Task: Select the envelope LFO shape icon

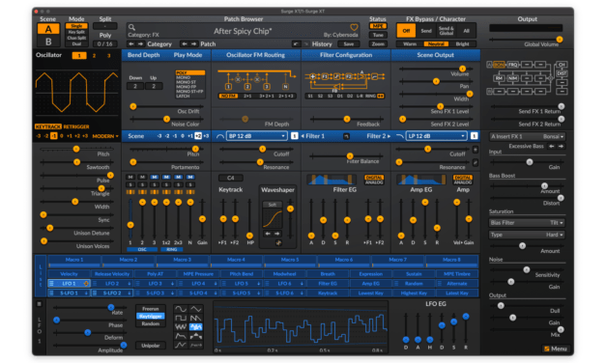Action: click(x=181, y=336)
